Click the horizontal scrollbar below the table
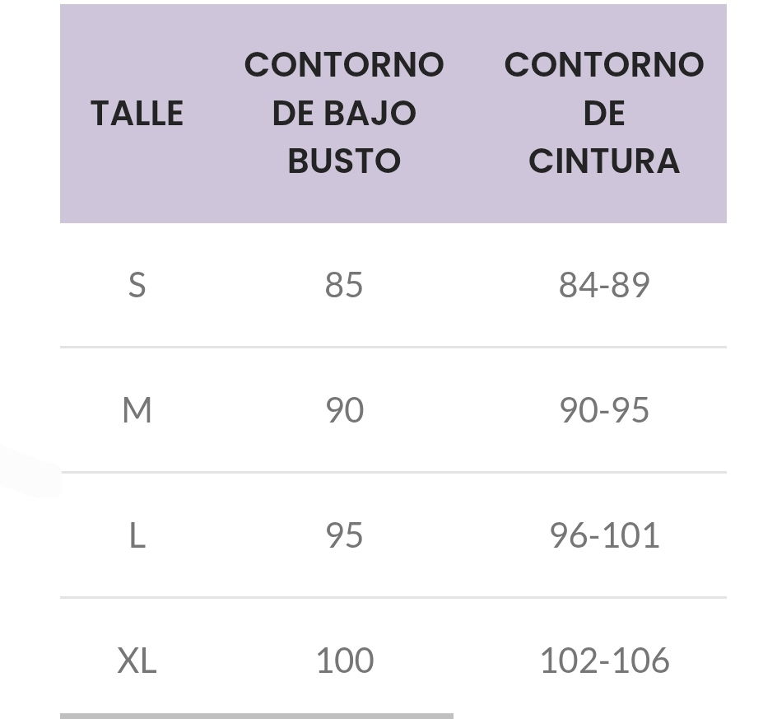The width and height of the screenshot is (763, 719). point(256,716)
